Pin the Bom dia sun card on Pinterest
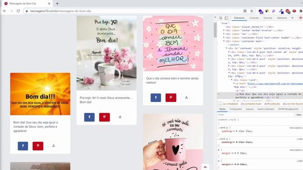The width and height of the screenshot is (303, 170). (x=38, y=146)
